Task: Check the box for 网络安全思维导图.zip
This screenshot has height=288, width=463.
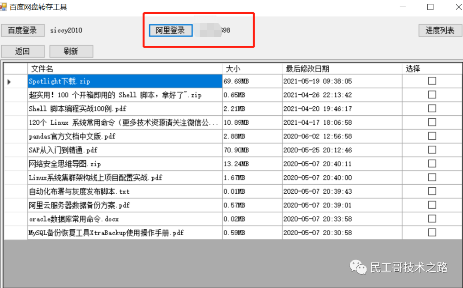Action: click(x=432, y=164)
